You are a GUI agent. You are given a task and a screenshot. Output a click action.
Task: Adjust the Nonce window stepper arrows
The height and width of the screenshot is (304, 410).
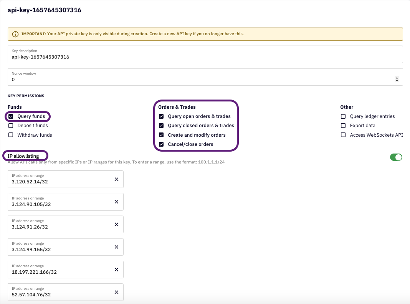click(397, 79)
